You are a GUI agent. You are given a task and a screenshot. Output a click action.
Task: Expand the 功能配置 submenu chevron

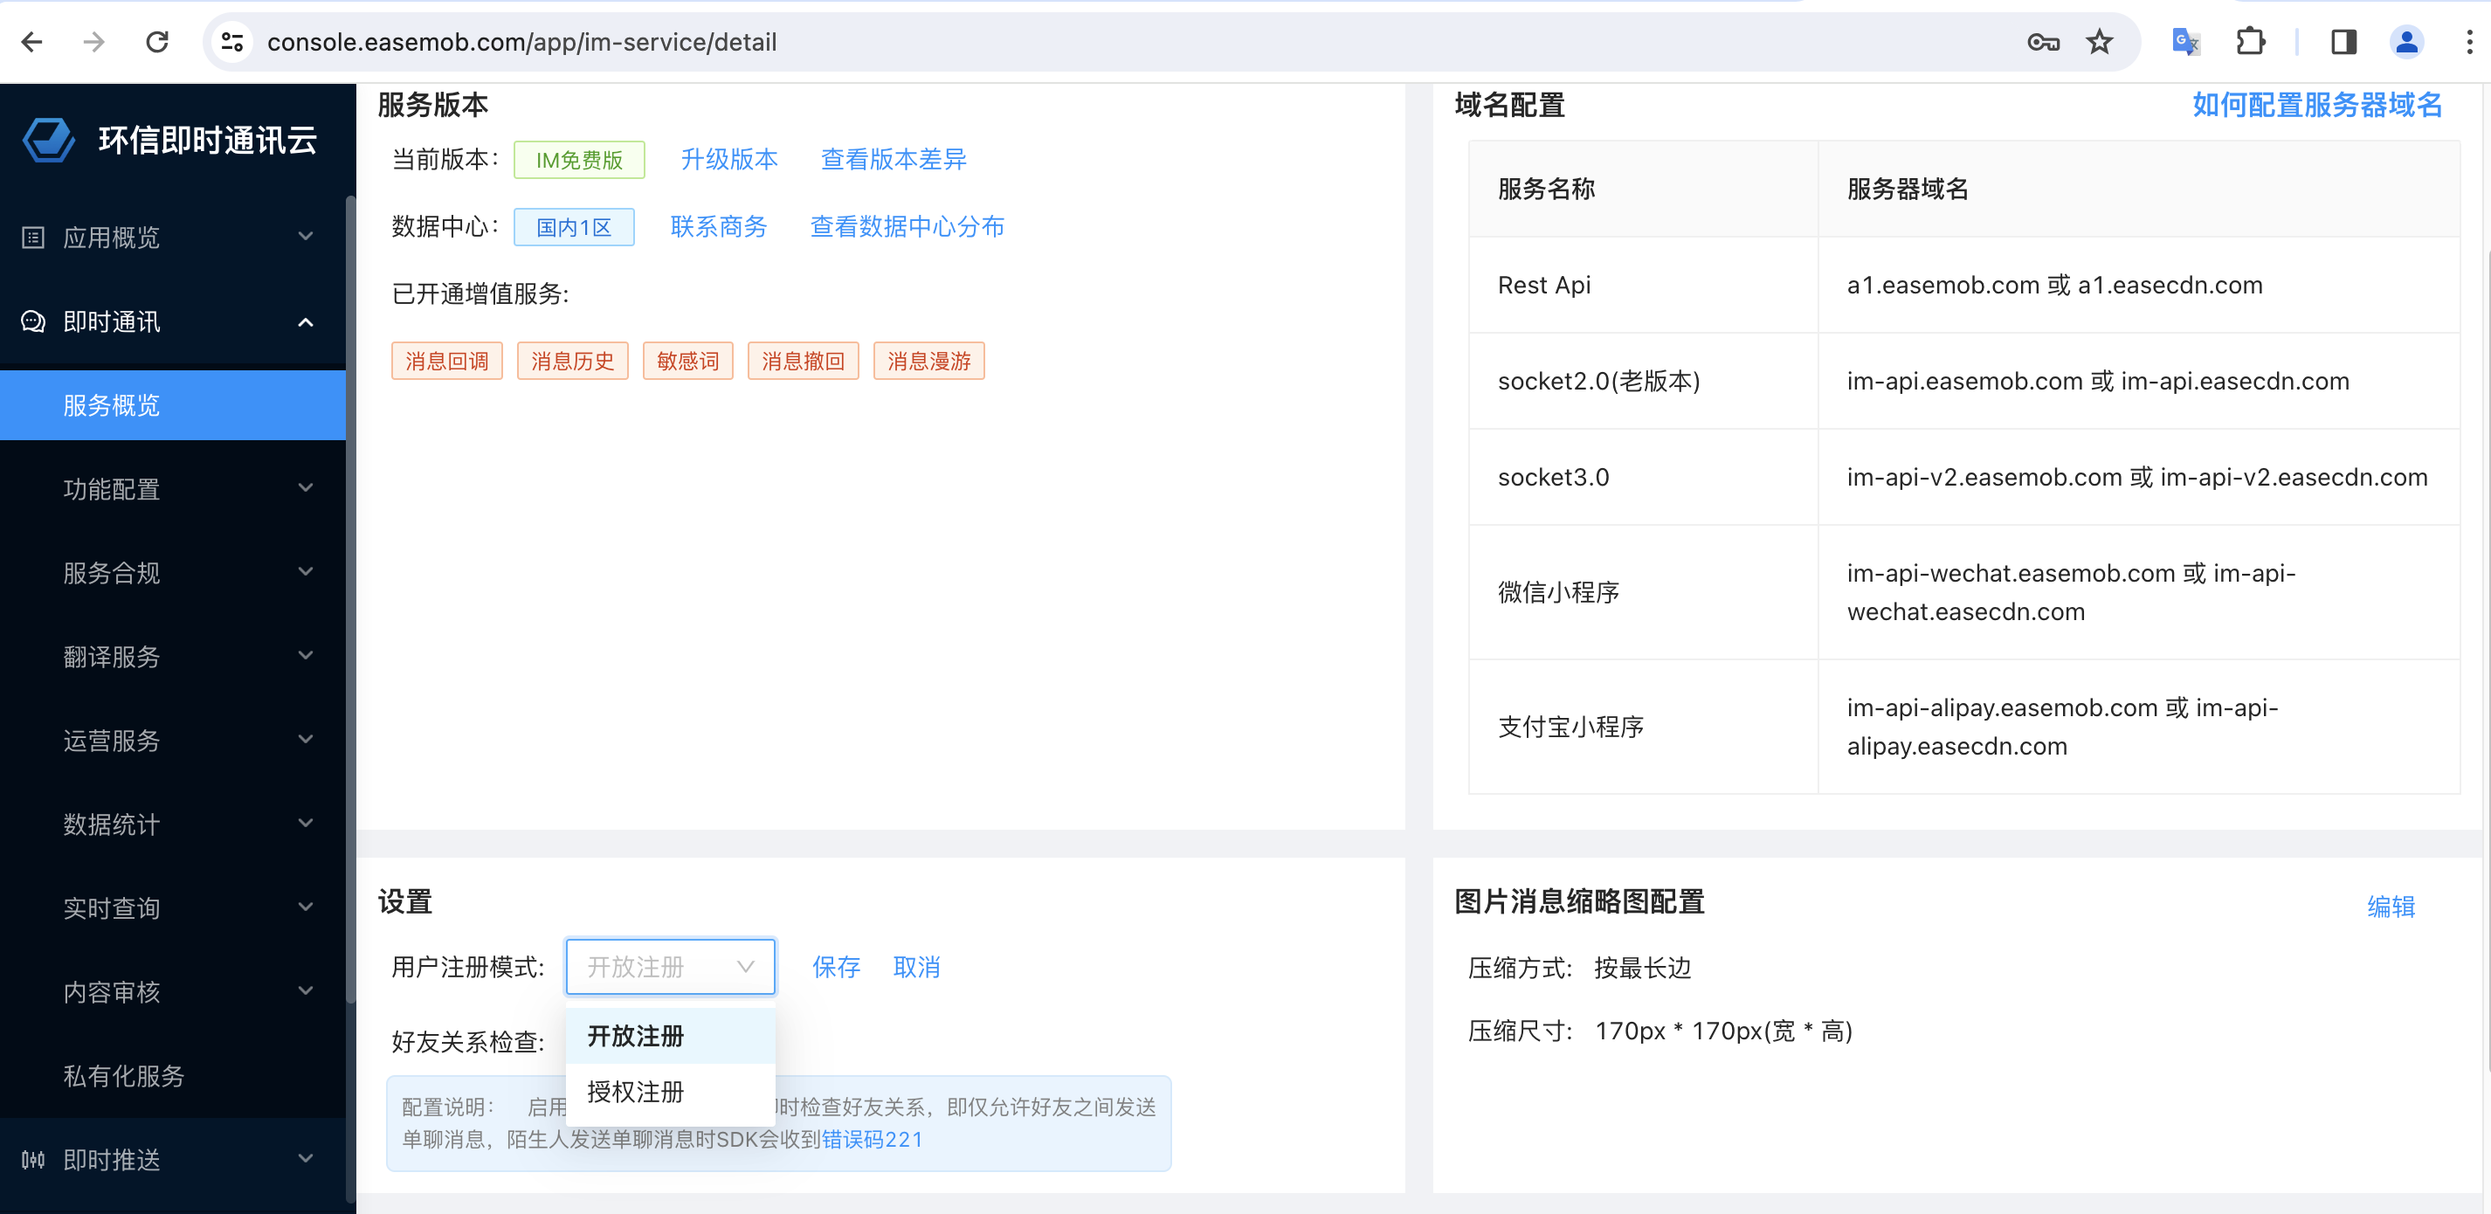(306, 488)
